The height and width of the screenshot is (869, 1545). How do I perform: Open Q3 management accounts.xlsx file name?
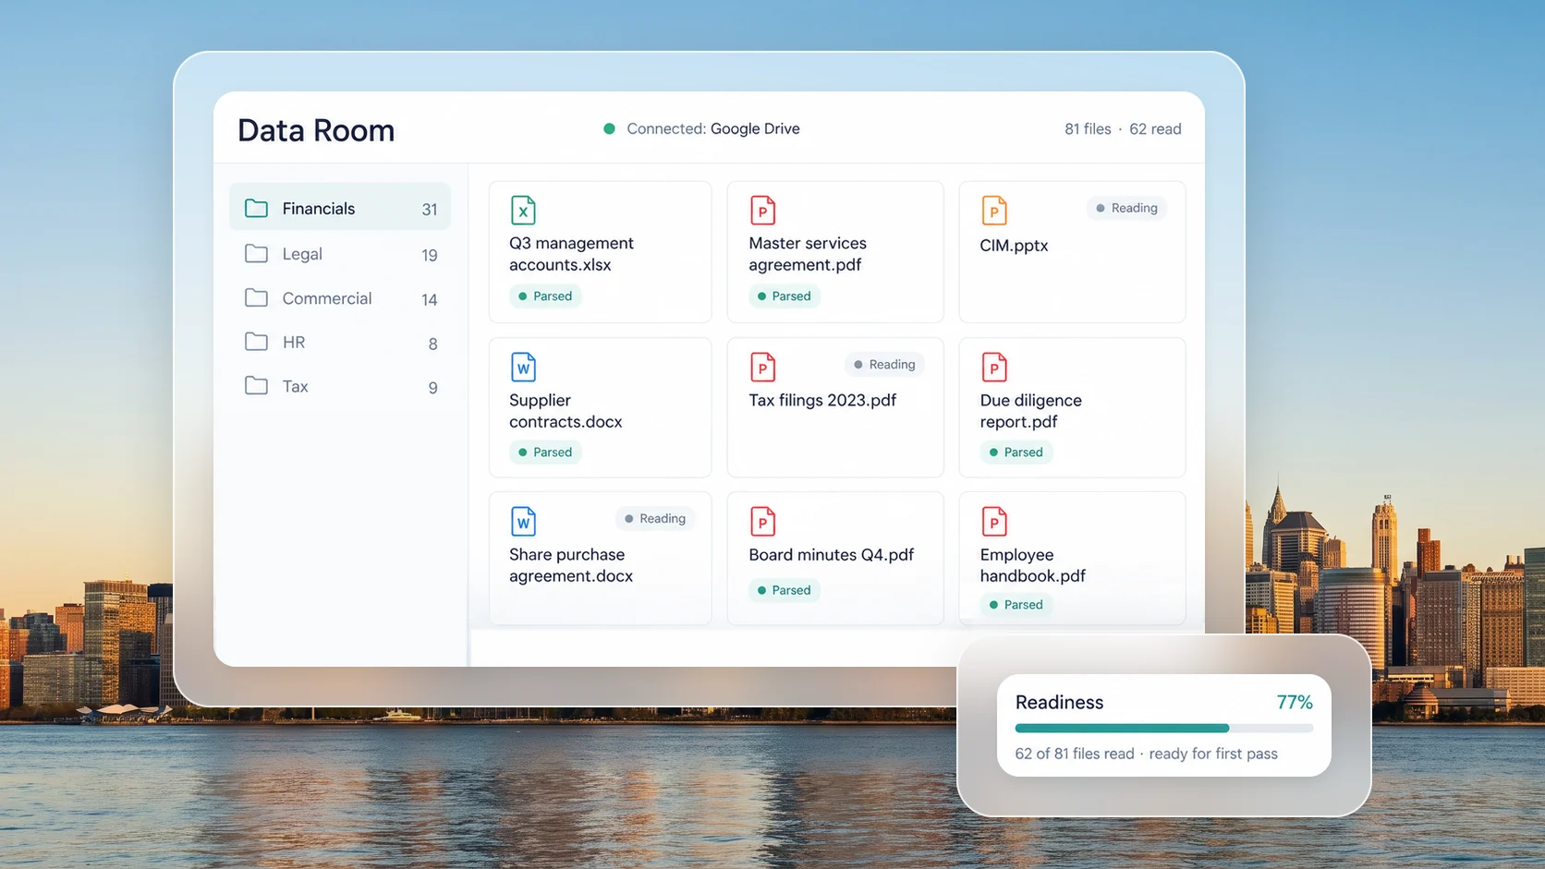(571, 254)
